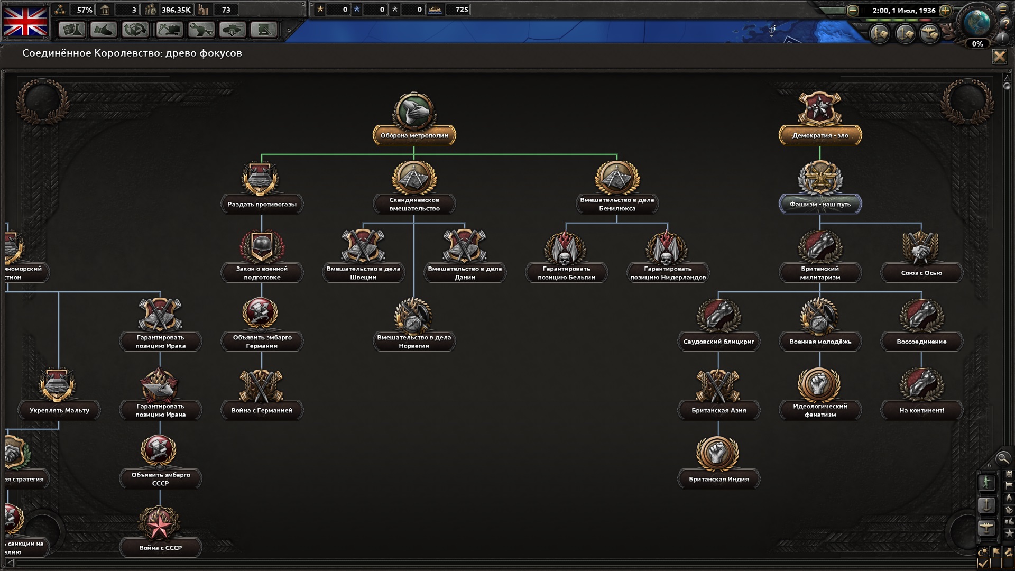This screenshot has width=1015, height=571.
Task: Click the convoys count 725 ship icon
Action: 435,10
